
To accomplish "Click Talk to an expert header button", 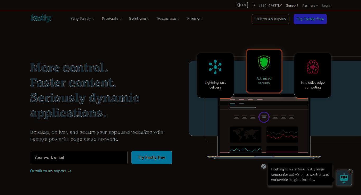I will pyautogui.click(x=270, y=19).
